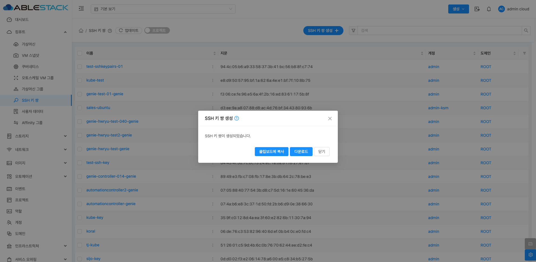Open the column filter icon in table header
The image size is (536, 262).
pyautogui.click(x=524, y=53)
